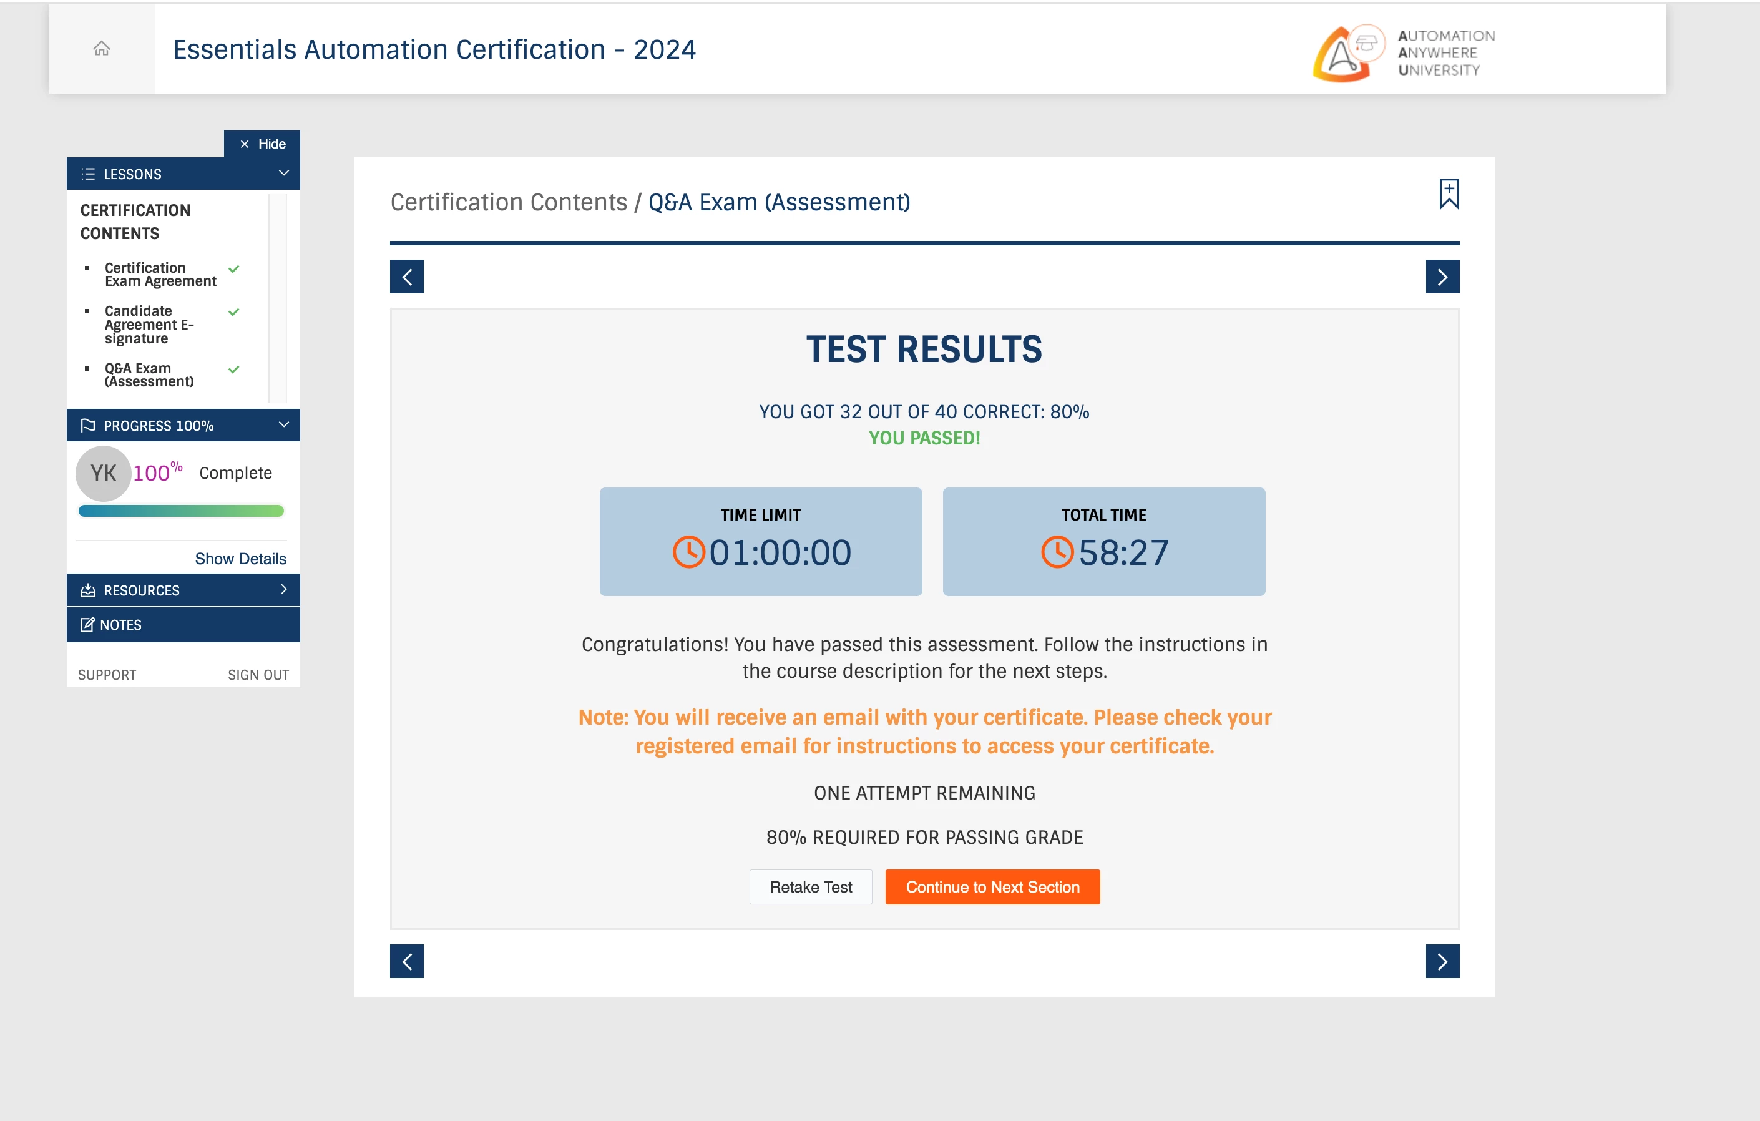Click the bookmark icon for this lesson
Viewport: 1760px width, 1121px height.
click(x=1448, y=193)
